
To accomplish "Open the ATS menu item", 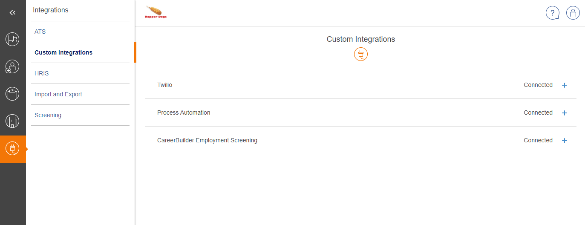I will click(x=40, y=32).
